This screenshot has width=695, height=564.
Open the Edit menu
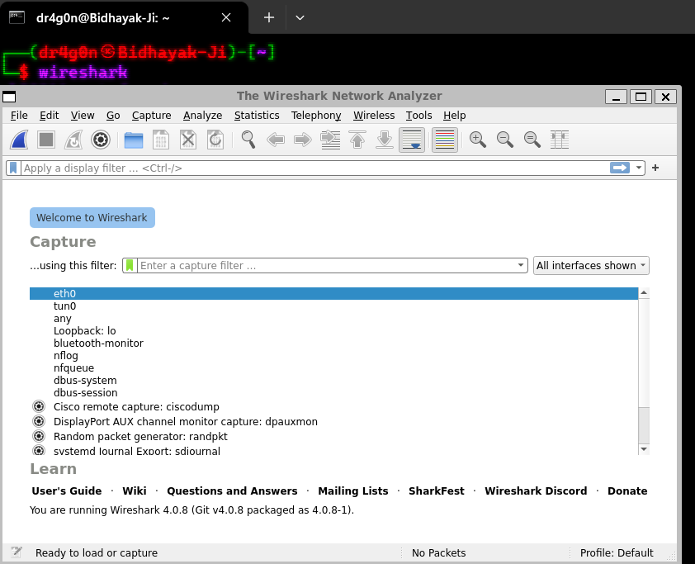pos(50,116)
